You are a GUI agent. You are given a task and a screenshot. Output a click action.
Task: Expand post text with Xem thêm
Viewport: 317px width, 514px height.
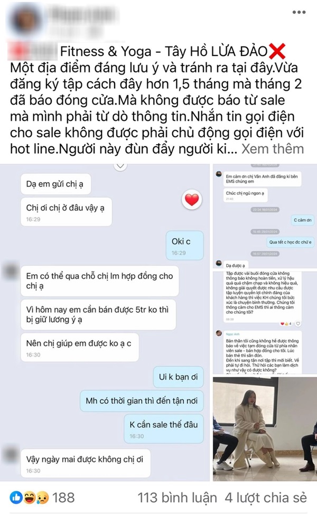(273, 149)
